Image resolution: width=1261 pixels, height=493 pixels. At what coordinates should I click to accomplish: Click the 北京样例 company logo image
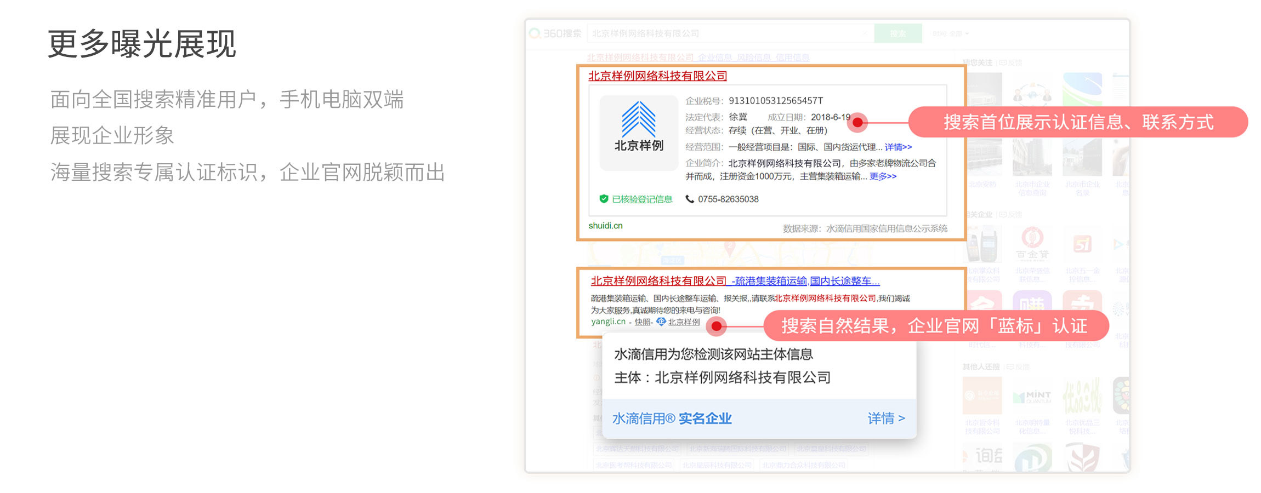[x=639, y=133]
